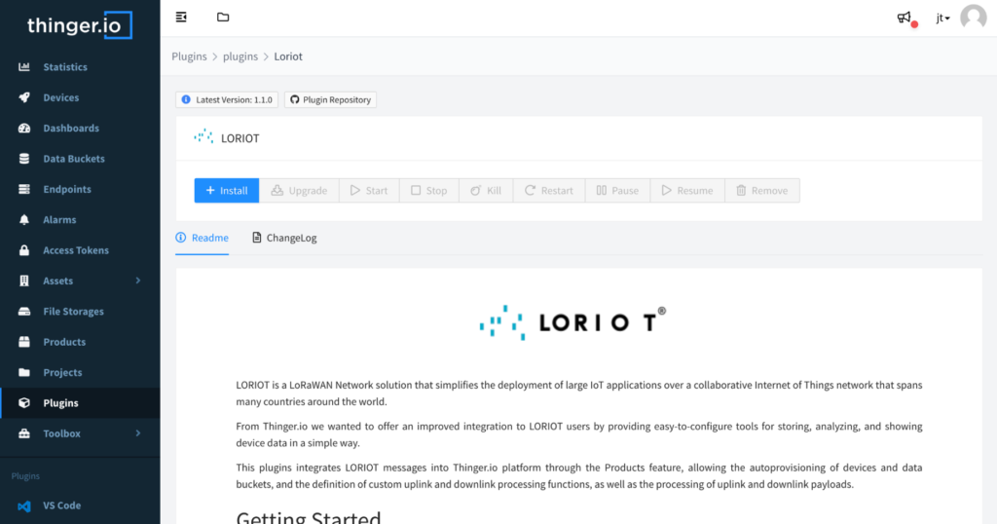The image size is (997, 524).
Task: Click the Projects label in sidebar
Action: pos(62,373)
